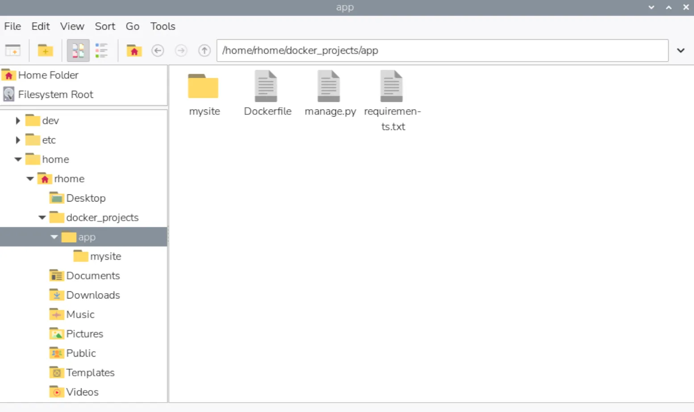Create a new folder using toolbar icon
The image size is (694, 412).
pos(45,50)
